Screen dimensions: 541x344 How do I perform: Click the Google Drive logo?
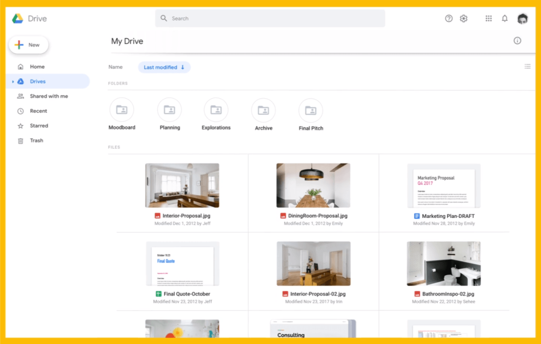pyautogui.click(x=17, y=18)
